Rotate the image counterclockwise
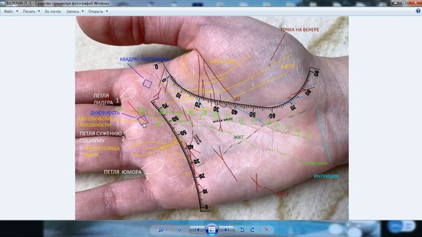Image resolution: width=422 pixels, height=237 pixels. pyautogui.click(x=242, y=230)
